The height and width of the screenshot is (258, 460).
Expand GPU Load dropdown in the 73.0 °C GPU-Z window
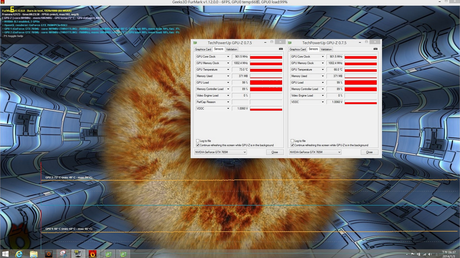tap(228, 82)
